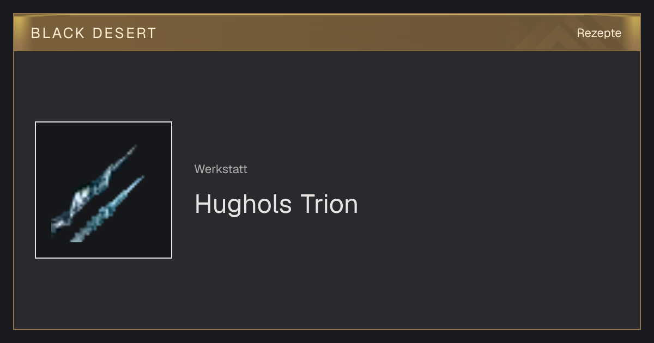Open the Rezepte link in the header

(599, 33)
